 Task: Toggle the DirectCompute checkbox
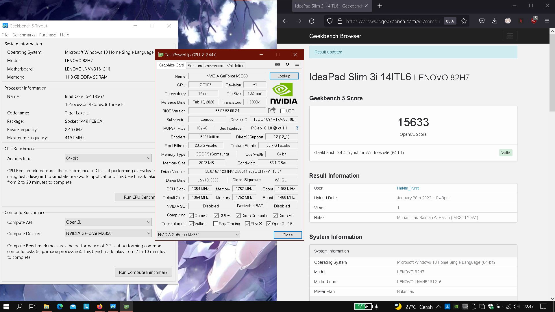pyautogui.click(x=238, y=216)
